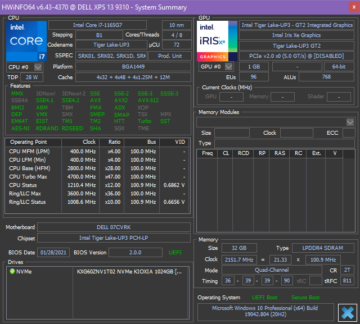
Task: Click the Intel Iris Xe Graphics logo
Action: click(x=217, y=41)
